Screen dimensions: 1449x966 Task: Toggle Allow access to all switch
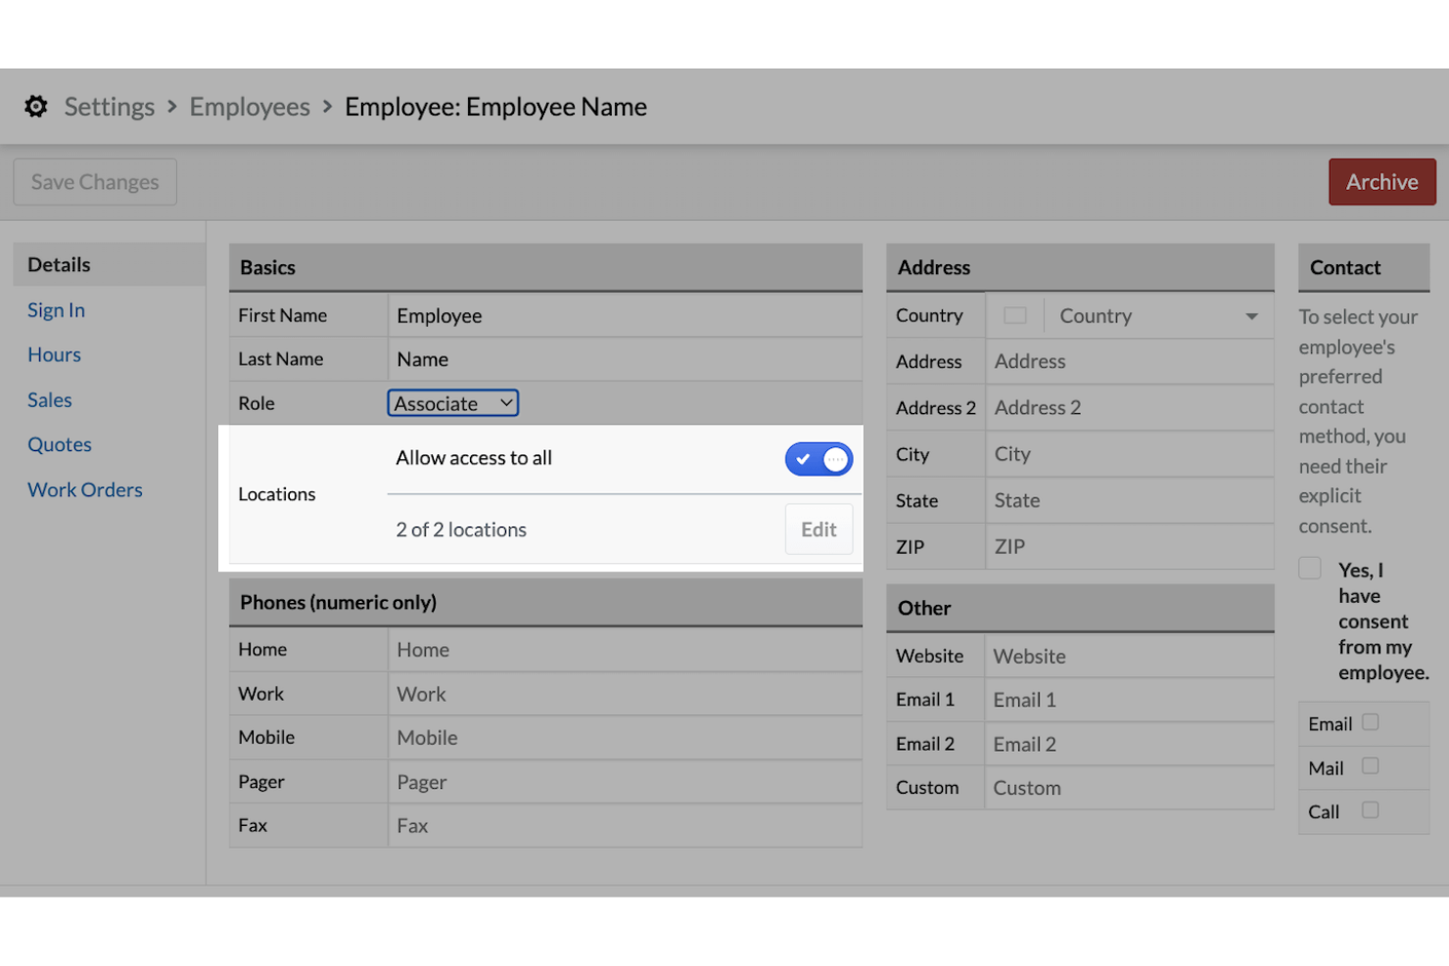(x=818, y=459)
